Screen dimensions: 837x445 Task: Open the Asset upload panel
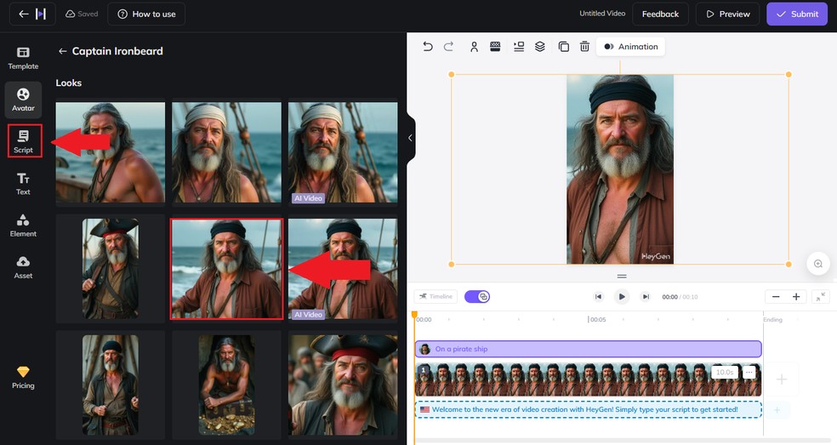point(23,267)
